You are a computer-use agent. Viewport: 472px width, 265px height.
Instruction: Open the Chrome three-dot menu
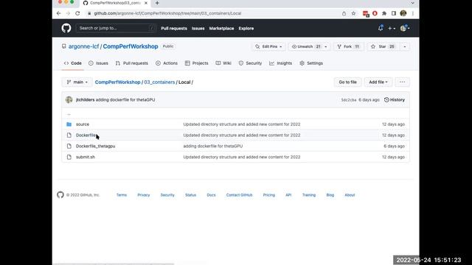point(413,13)
